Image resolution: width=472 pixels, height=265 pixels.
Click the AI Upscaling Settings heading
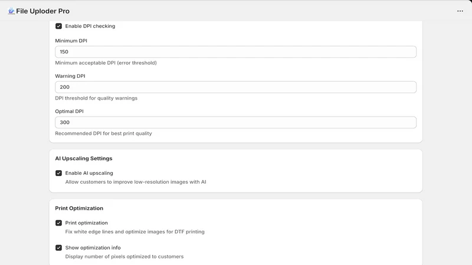[x=84, y=158]
